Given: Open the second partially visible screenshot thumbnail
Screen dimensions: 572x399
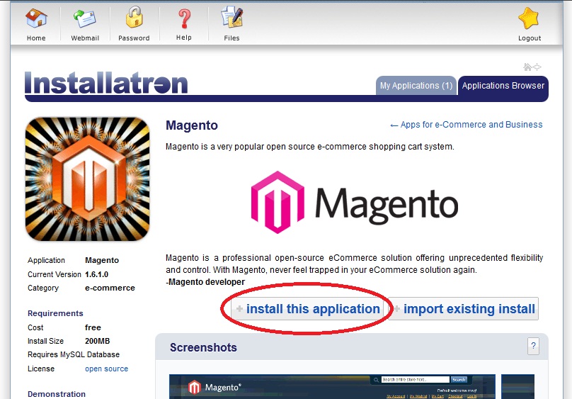Looking at the screenshot, I should [517, 386].
